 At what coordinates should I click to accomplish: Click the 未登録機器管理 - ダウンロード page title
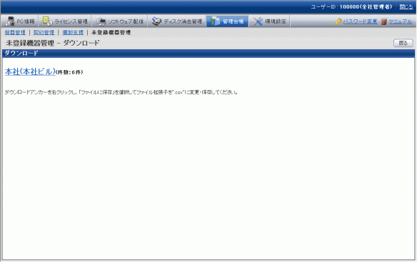[53, 43]
